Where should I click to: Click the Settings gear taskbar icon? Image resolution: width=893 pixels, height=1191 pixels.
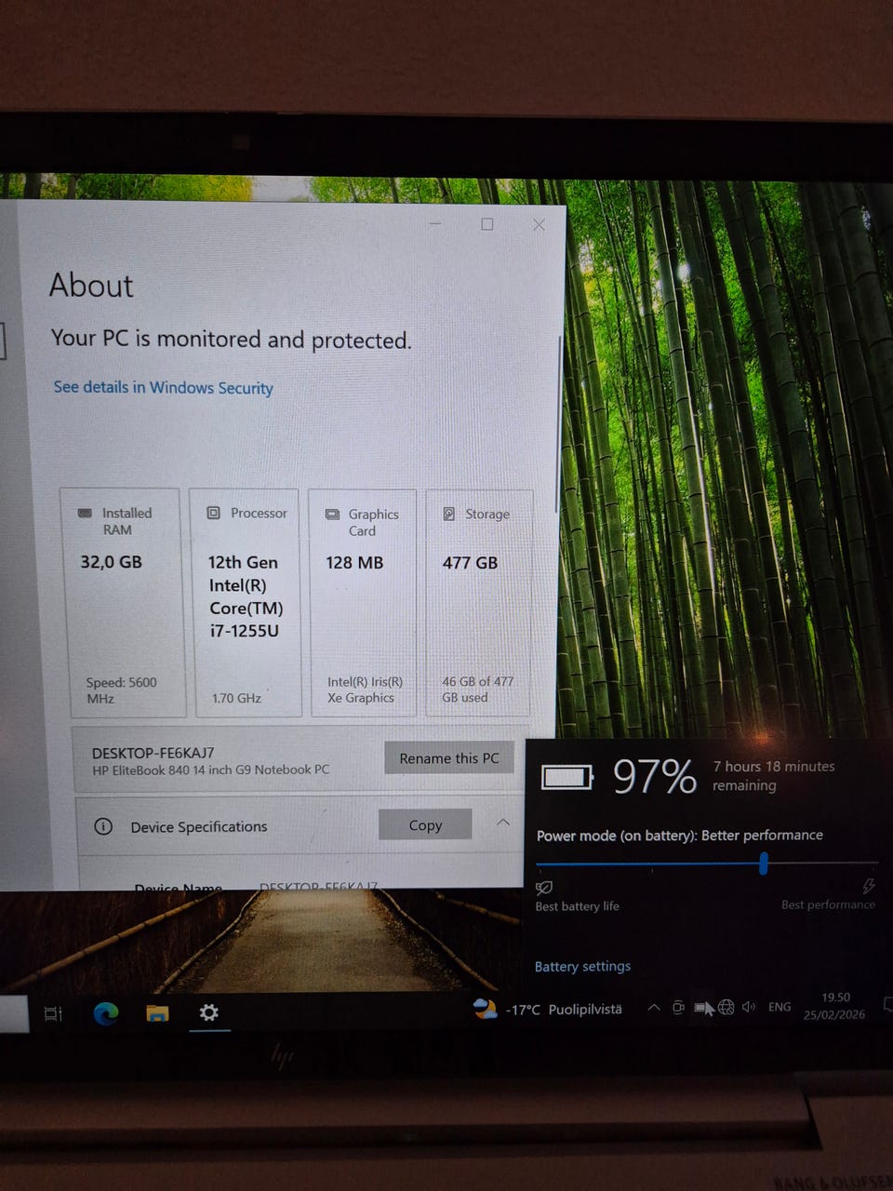[209, 1012]
